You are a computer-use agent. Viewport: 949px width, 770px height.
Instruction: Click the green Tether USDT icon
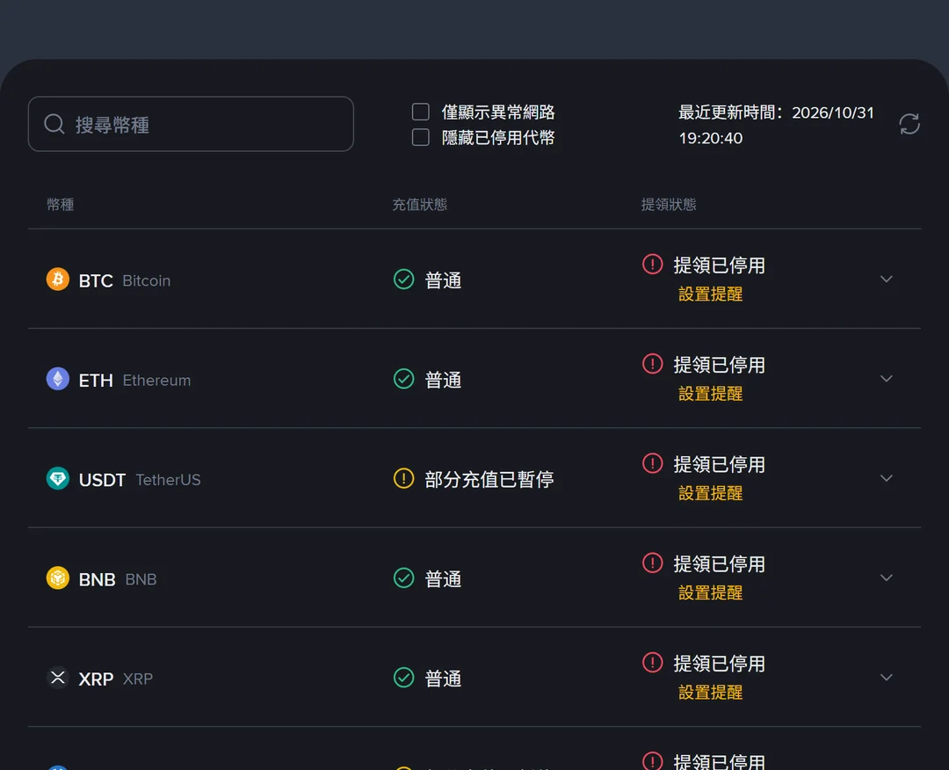click(x=57, y=478)
